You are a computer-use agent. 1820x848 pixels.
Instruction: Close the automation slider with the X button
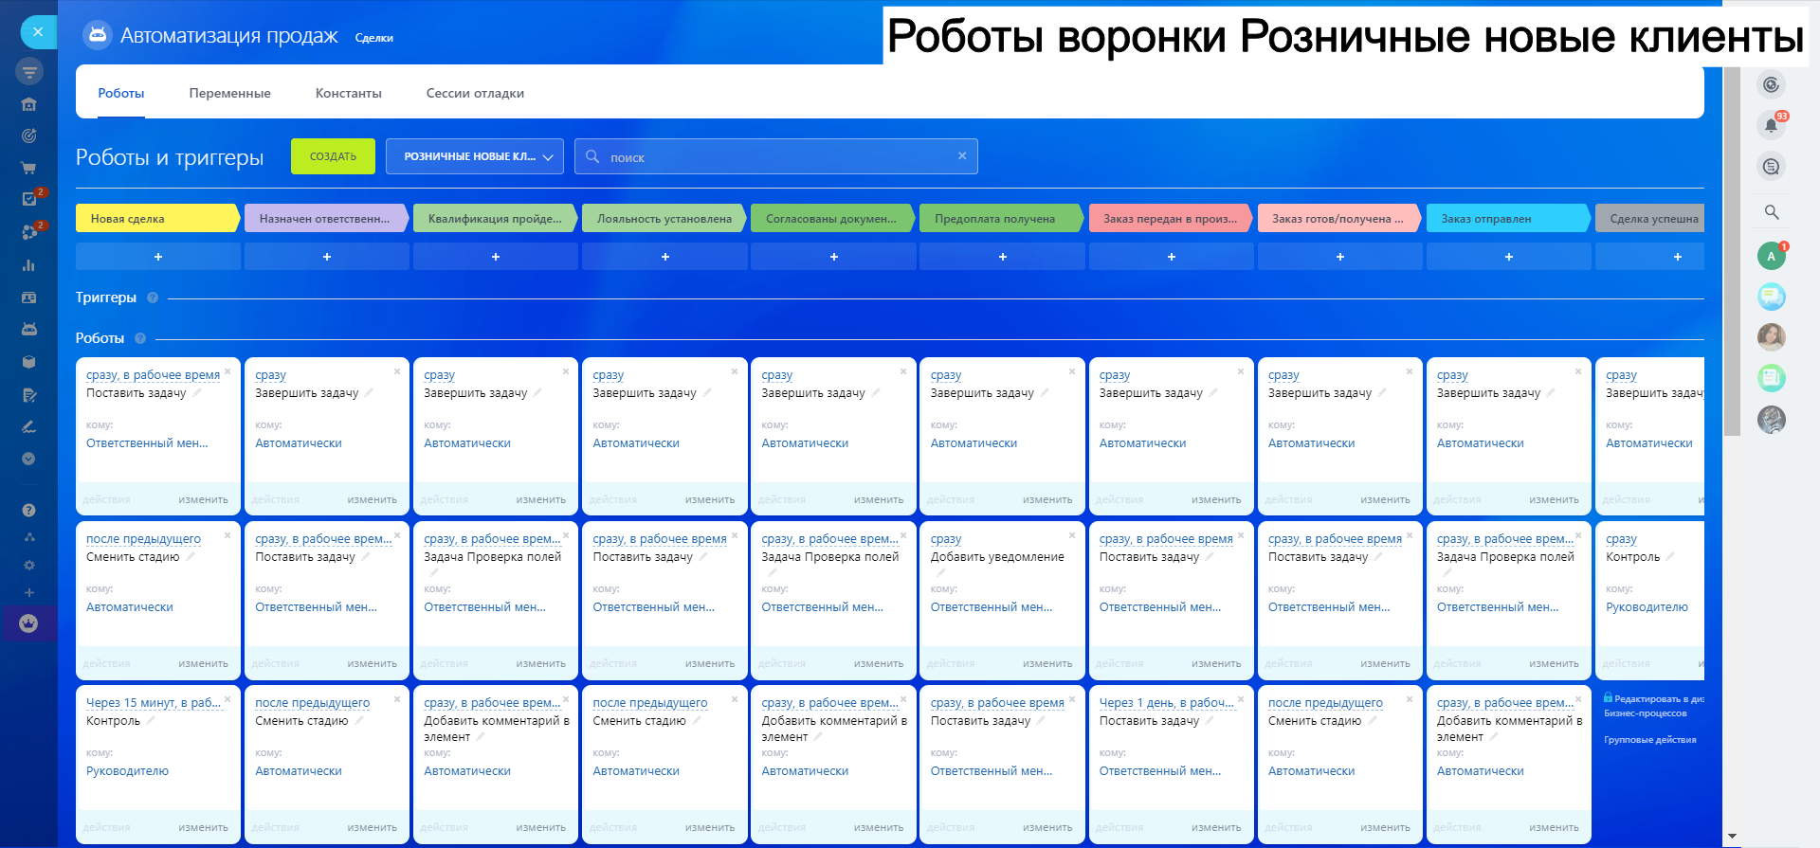click(38, 31)
